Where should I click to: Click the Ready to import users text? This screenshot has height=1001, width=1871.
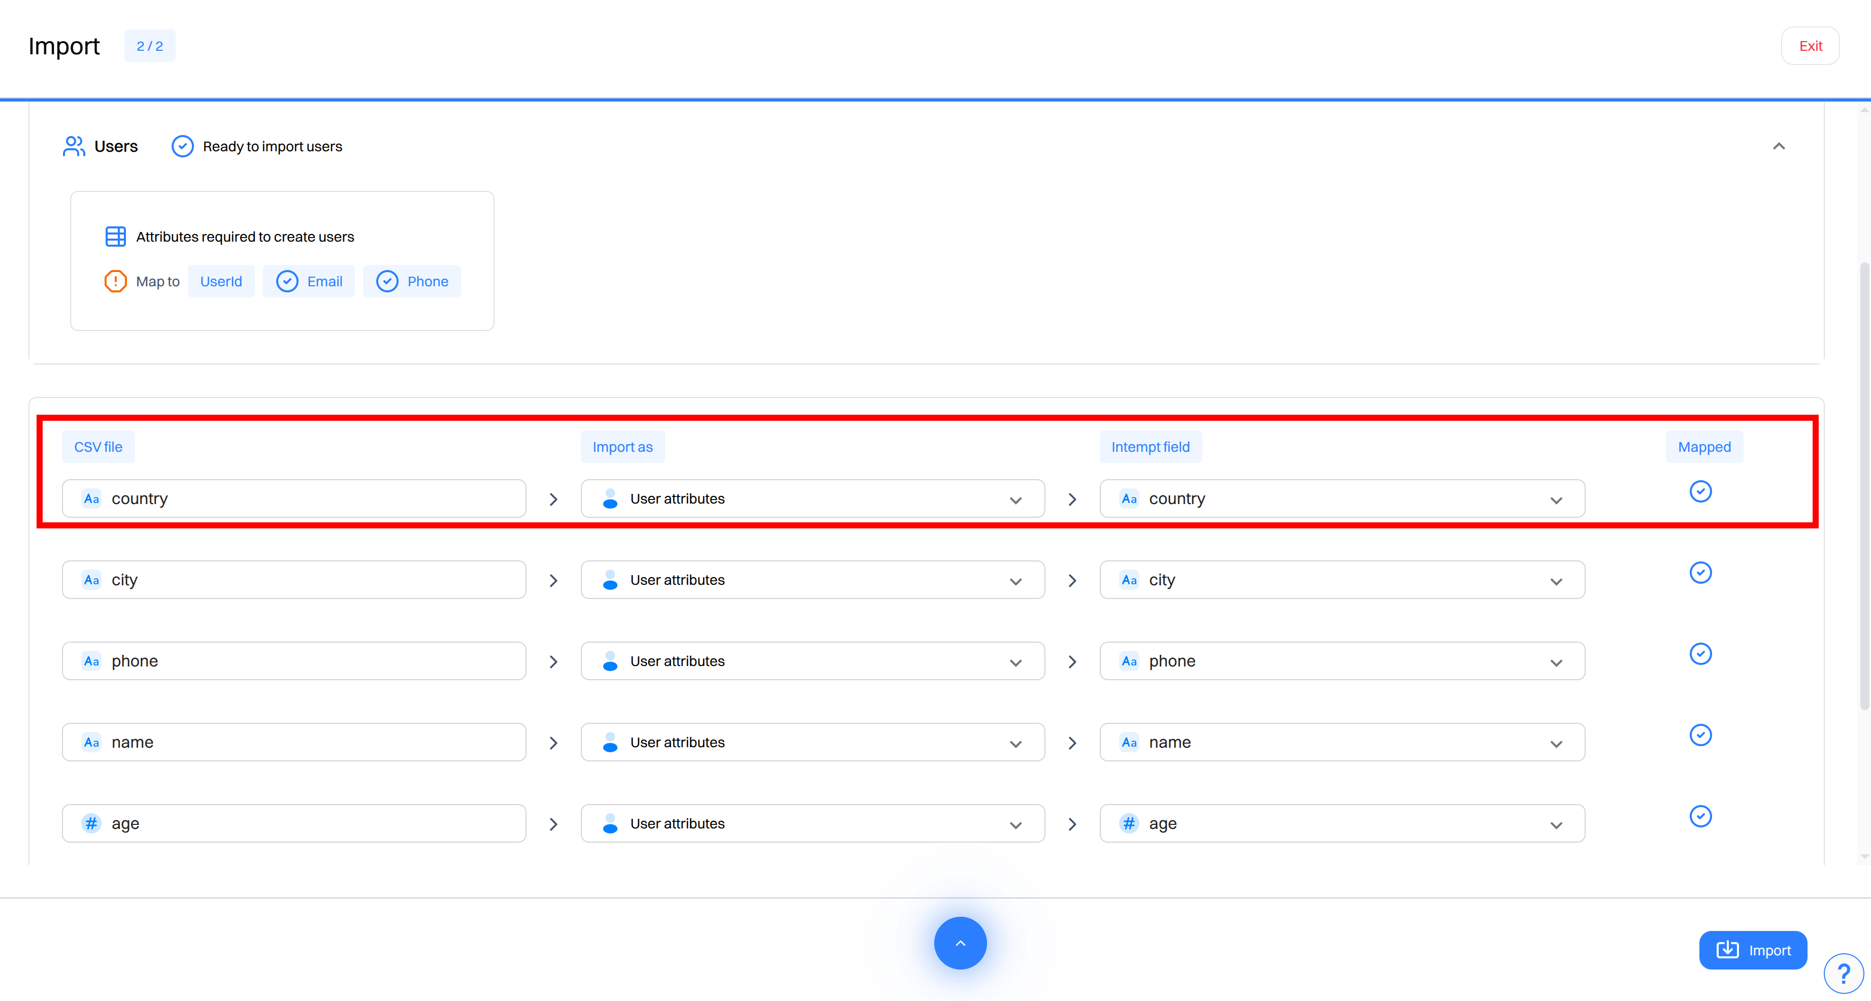coord(272,147)
